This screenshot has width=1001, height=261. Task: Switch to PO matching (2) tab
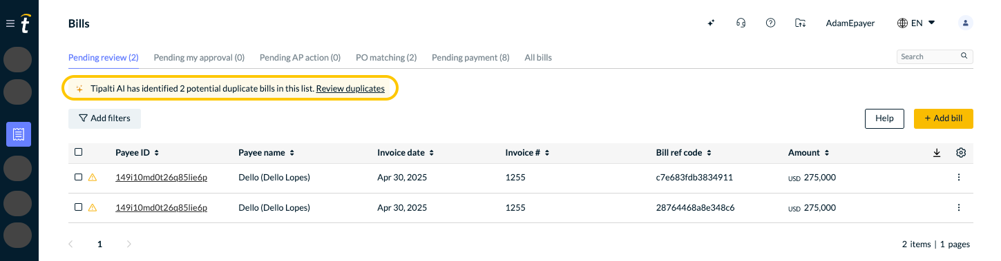(386, 58)
